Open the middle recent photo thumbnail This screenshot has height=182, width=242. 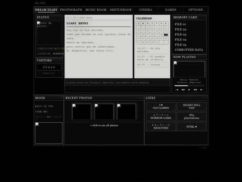tap(104, 111)
